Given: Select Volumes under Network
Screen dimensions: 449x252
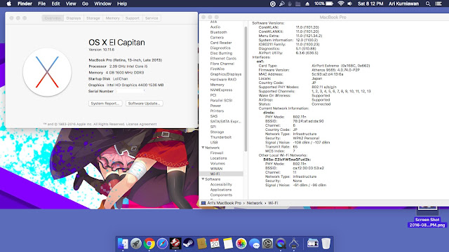Looking at the screenshot, I should point(217,163).
